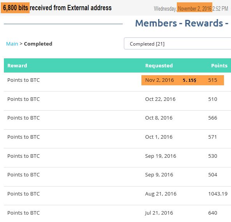Click the 5.15$ highlighted amount
Screen dimensions: 231x222
tap(189, 80)
